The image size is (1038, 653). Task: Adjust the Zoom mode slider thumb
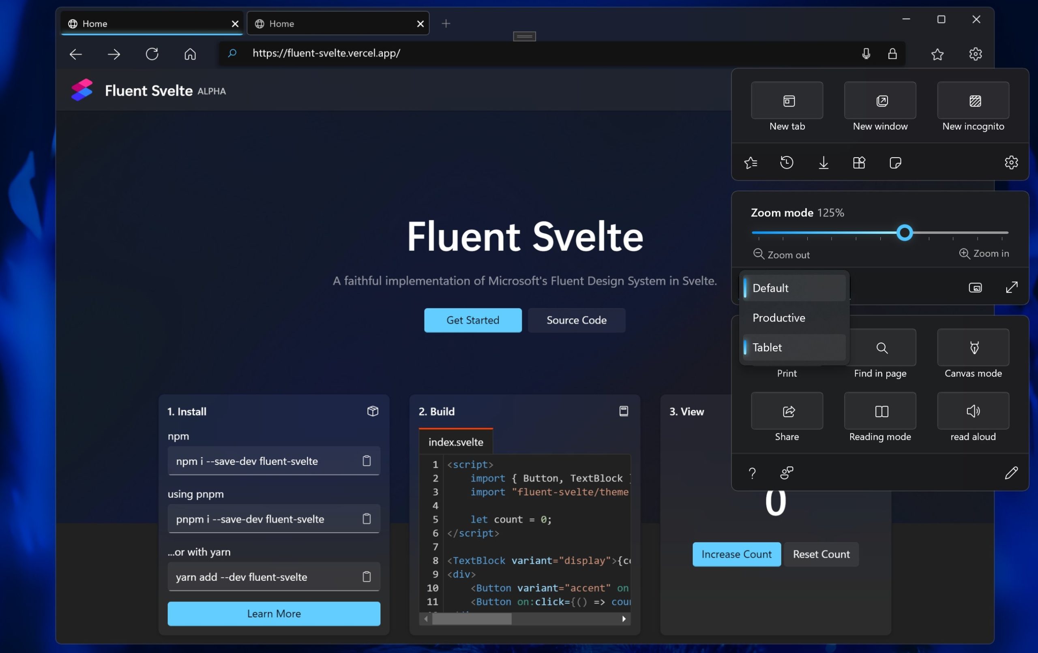click(x=904, y=233)
